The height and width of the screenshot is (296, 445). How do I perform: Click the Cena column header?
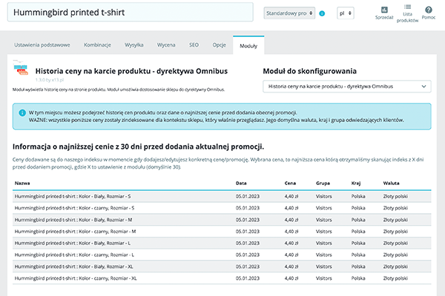290,184
